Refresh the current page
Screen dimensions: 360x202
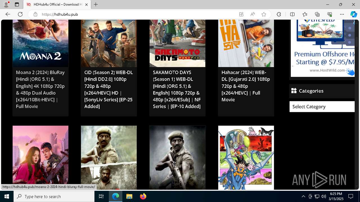(20, 14)
